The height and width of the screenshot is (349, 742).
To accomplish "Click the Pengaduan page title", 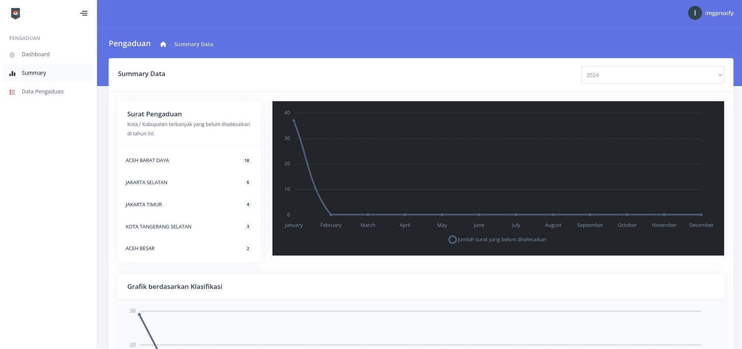I will (x=130, y=43).
